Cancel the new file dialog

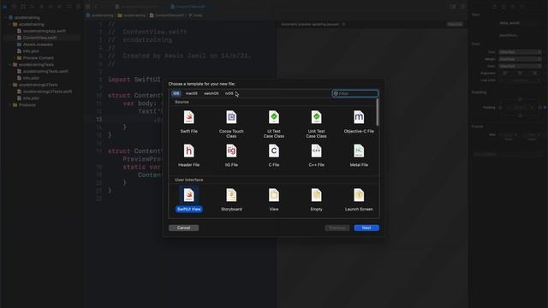(x=183, y=228)
